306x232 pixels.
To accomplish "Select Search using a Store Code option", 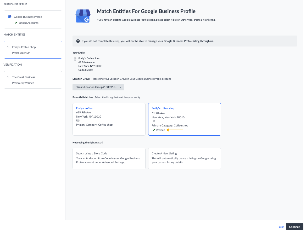I will coord(109,159).
